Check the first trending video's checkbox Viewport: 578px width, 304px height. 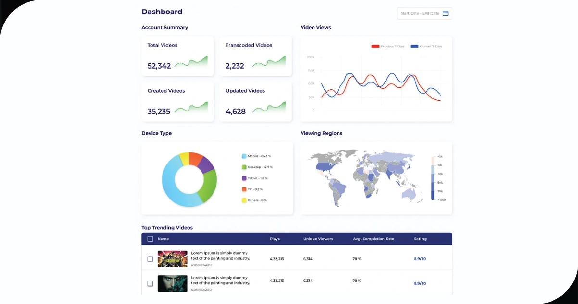150,258
